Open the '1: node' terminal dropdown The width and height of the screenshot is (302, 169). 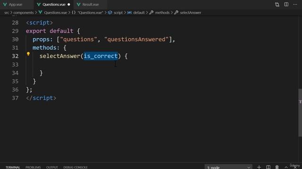[x=228, y=167]
